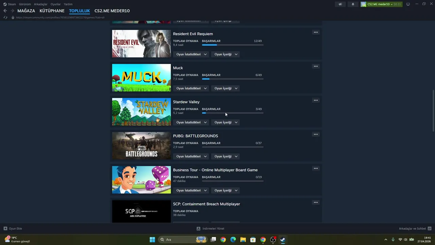Click Stardew Valley achievements progress bar
The image size is (435, 245).
[x=233, y=113]
